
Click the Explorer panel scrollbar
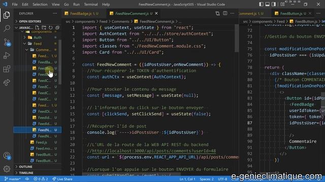tap(60, 62)
